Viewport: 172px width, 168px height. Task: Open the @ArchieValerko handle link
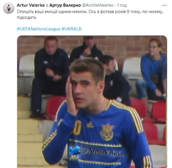98,5
